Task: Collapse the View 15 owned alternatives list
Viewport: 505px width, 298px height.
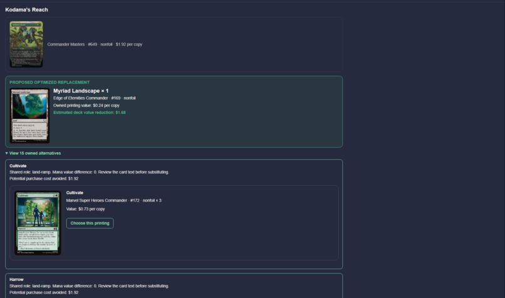Action: tap(33, 153)
